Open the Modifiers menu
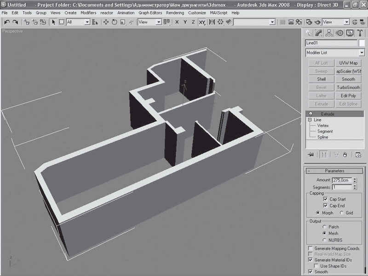This screenshot has width=368, height=276. (88, 13)
